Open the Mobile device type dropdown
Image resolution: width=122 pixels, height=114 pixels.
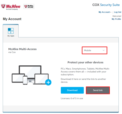click(x=95, y=50)
